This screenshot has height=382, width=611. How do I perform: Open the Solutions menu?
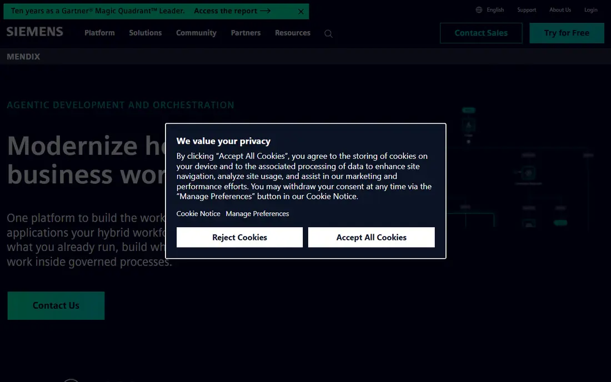click(146, 33)
